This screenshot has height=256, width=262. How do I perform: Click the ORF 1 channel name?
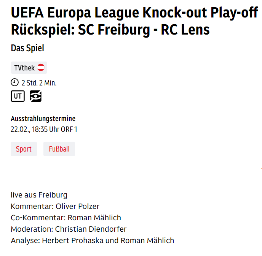tap(69, 129)
